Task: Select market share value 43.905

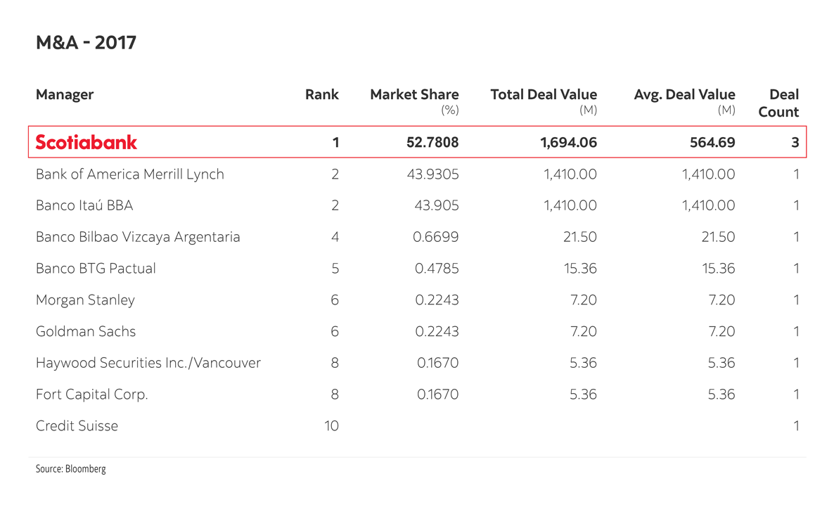Action: (x=437, y=205)
